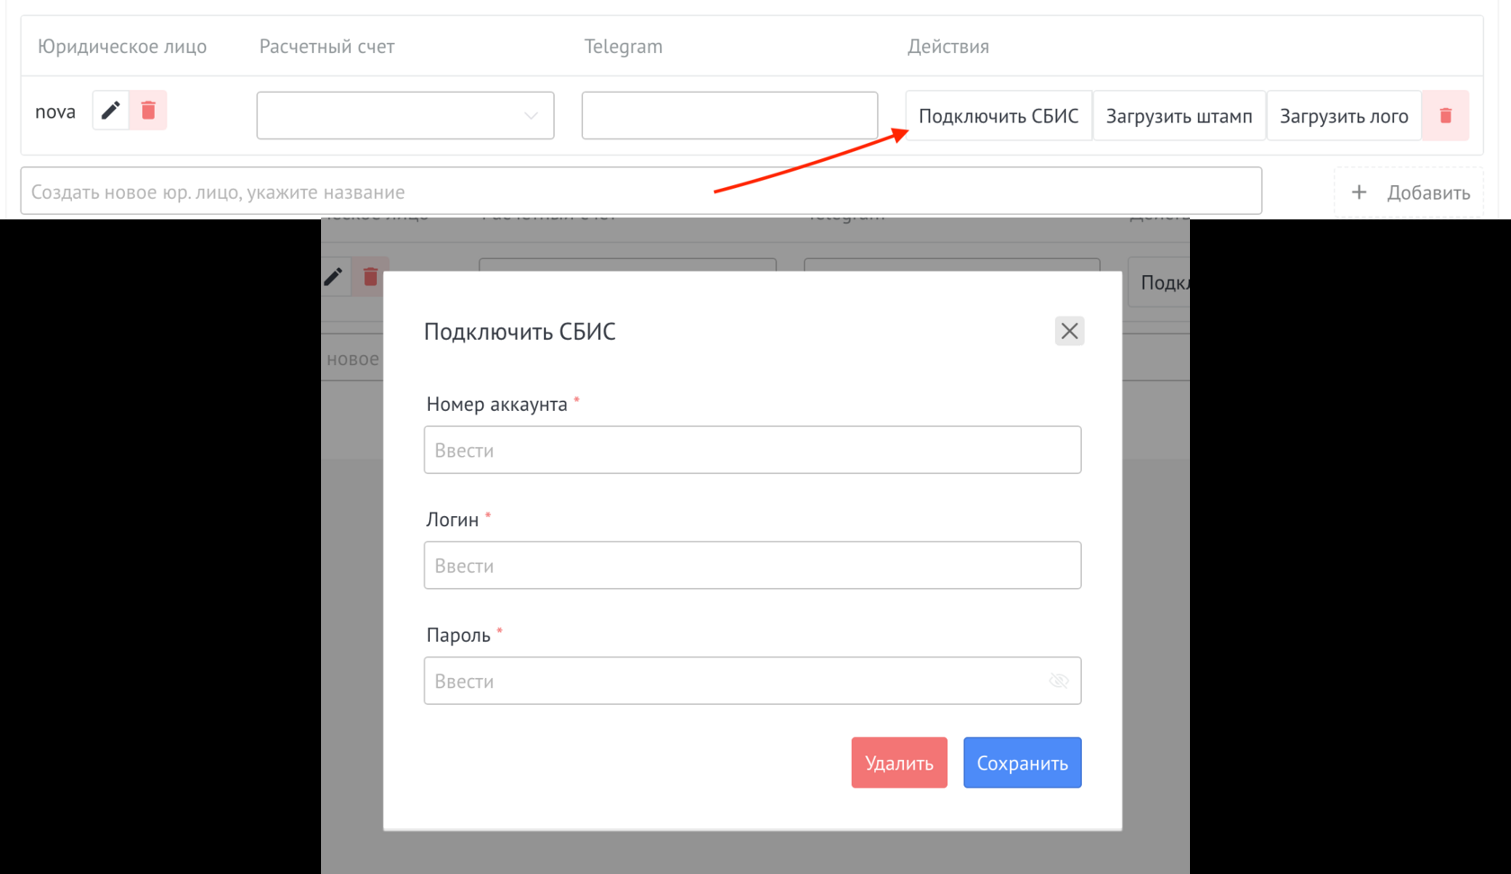Click the cut-off Подкл button behind the dialog

(x=1160, y=282)
